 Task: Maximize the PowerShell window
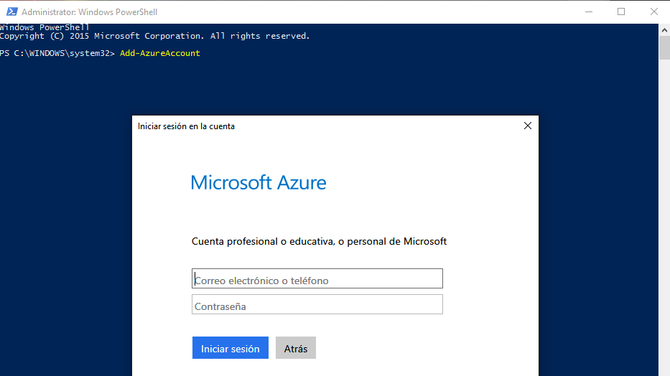click(621, 11)
